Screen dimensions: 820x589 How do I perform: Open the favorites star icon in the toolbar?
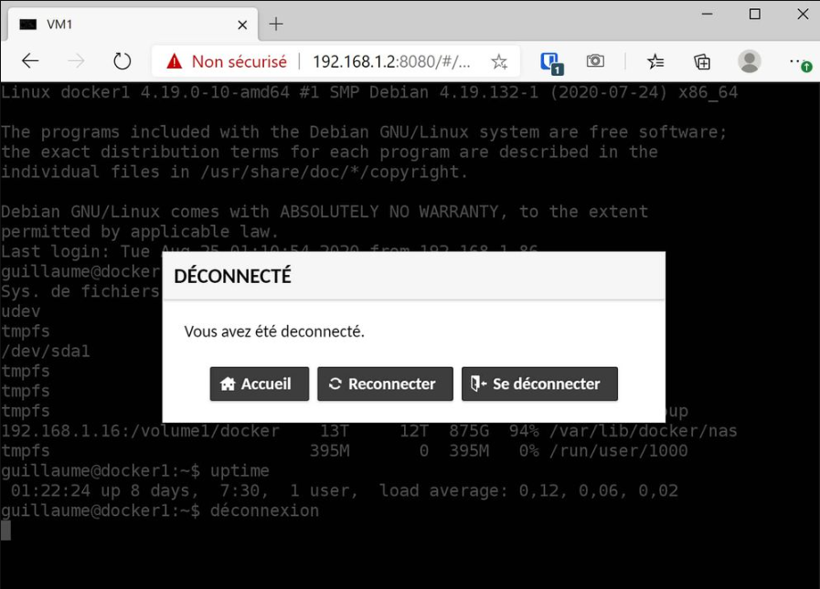(655, 60)
